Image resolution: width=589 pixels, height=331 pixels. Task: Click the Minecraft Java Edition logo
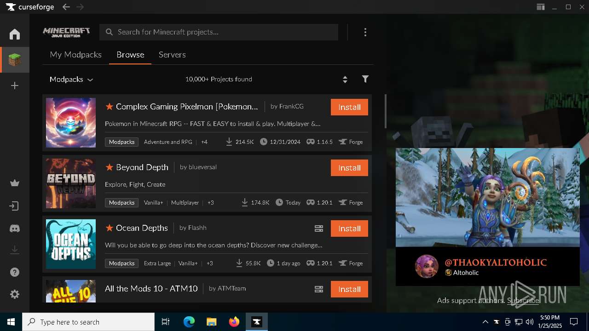point(67,32)
